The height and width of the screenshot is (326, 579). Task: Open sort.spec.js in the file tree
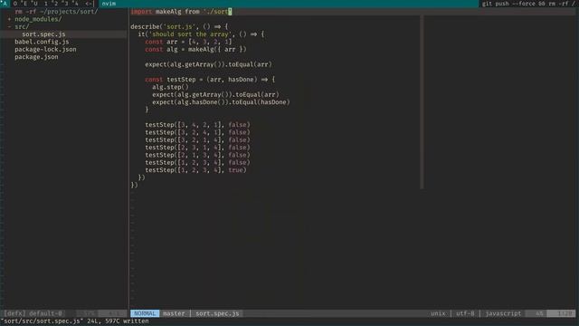click(x=43, y=34)
